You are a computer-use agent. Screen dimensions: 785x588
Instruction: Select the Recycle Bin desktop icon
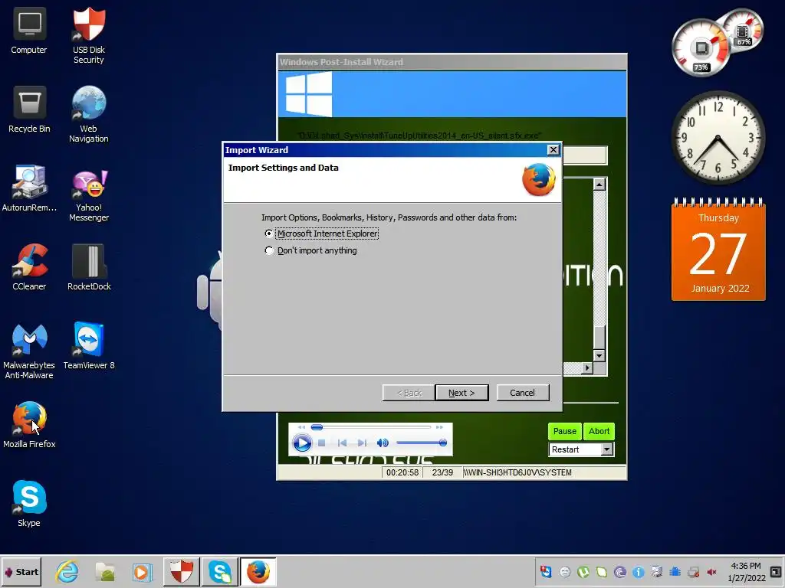point(29,110)
